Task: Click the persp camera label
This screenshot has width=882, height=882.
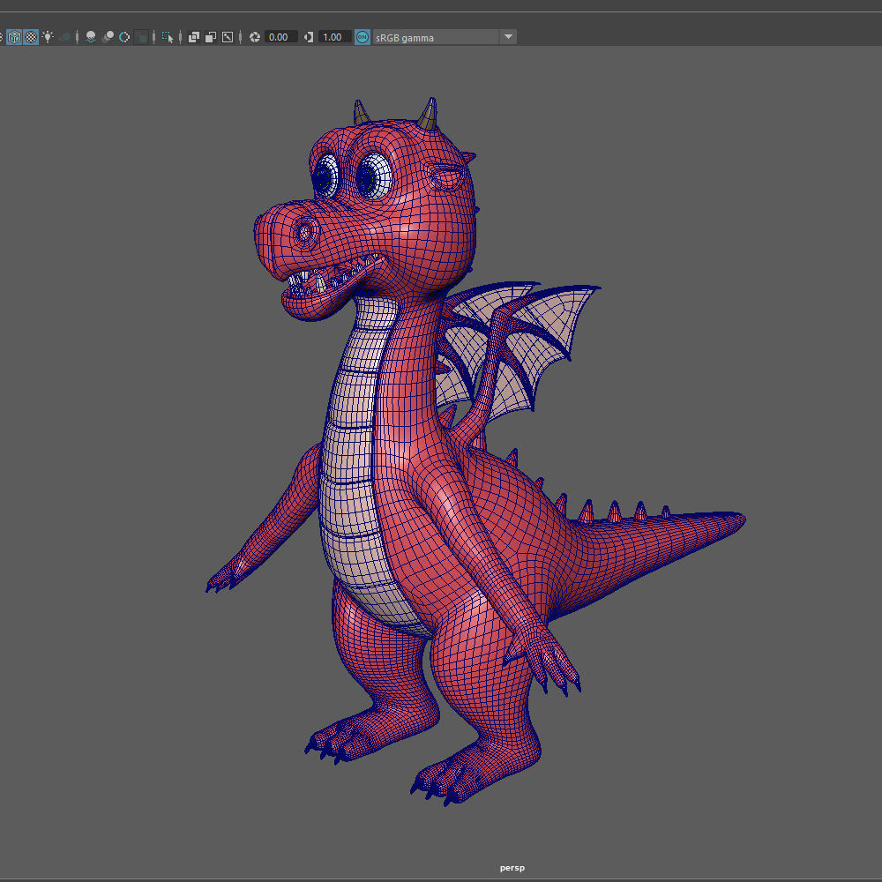Action: coord(512,868)
